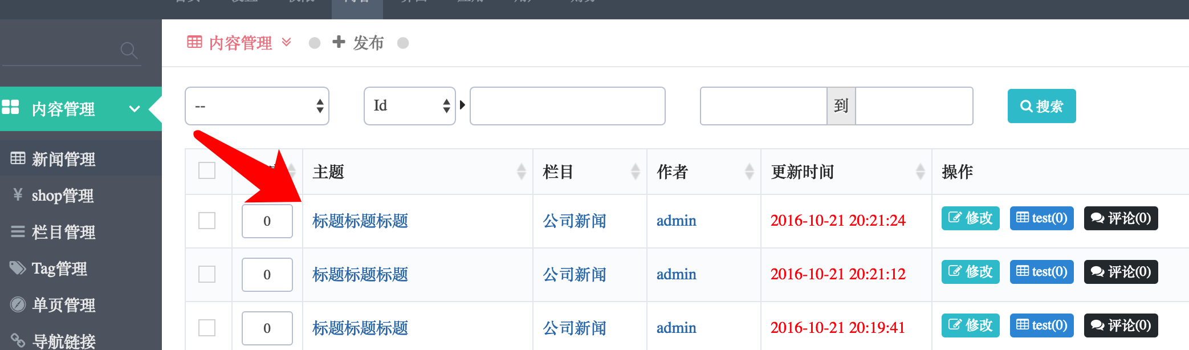Open the Id search field dropdown
The image size is (1189, 350).
click(x=409, y=106)
